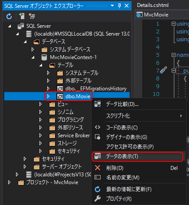Viewport: 189px width, 205px height.
Task: Click the テーブル open folder icon
Action: pos(52,66)
